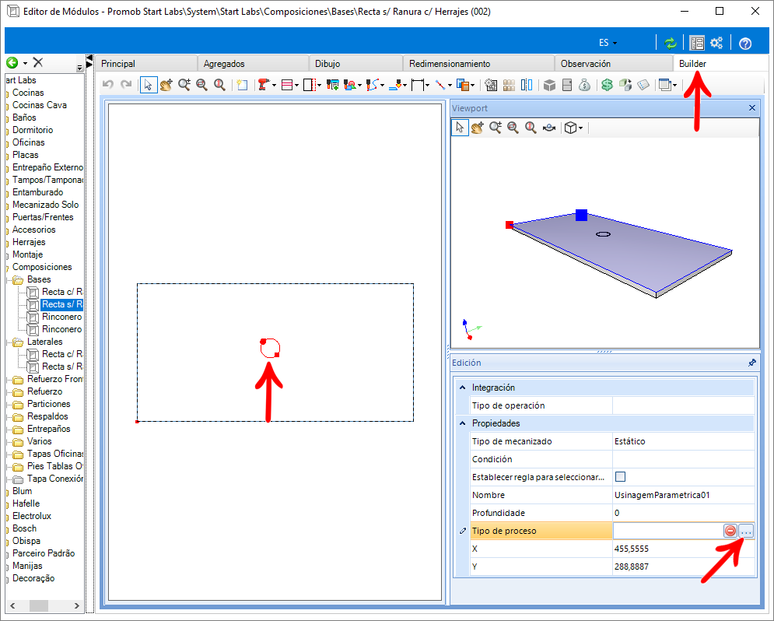Click the gears settings icon in the blue header

tap(716, 43)
